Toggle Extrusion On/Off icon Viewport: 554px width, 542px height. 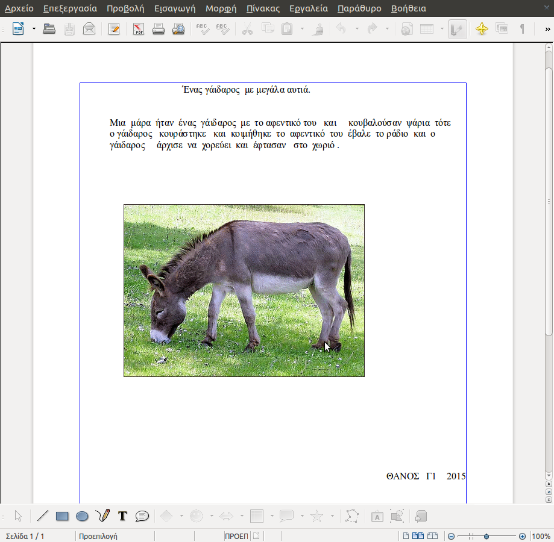[421, 516]
